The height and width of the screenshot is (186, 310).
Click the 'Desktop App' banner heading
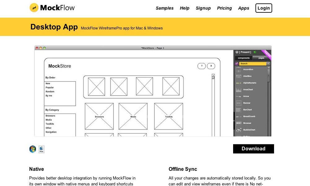click(54, 27)
